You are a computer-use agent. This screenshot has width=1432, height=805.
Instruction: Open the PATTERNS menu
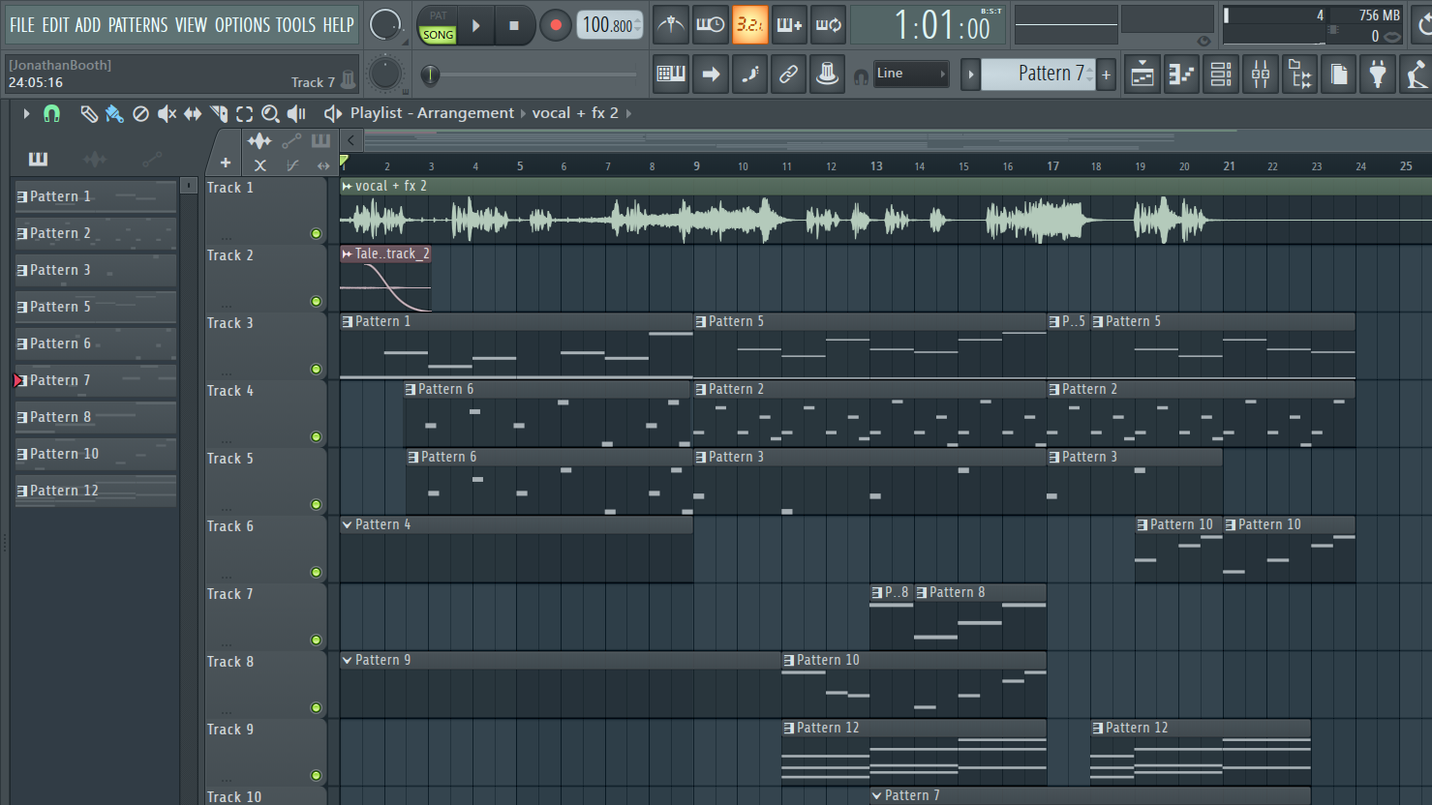click(137, 25)
